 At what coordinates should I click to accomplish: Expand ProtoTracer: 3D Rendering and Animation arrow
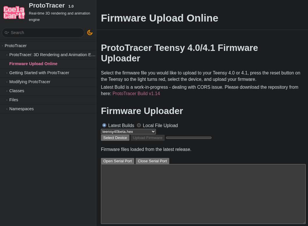tap(7, 55)
